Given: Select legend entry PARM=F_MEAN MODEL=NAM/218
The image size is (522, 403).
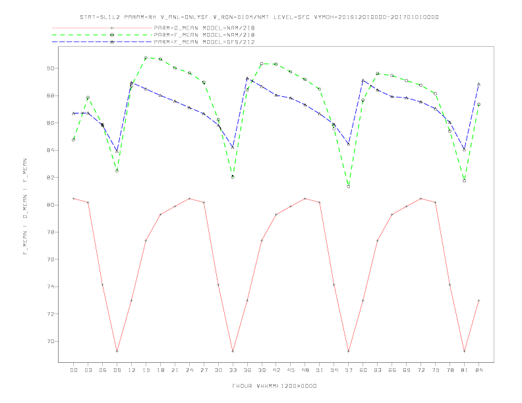Looking at the screenshot, I should coord(204,35).
